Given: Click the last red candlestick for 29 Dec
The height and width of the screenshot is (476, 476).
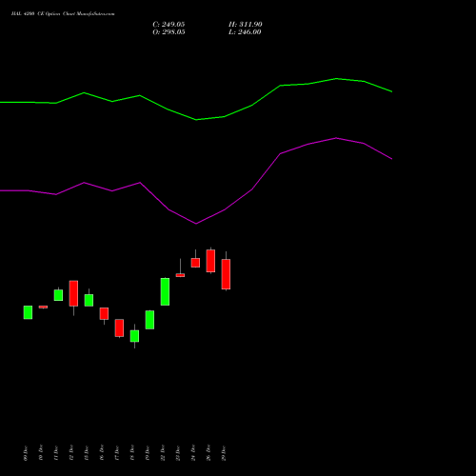Looking at the screenshot, I should pos(226,274).
